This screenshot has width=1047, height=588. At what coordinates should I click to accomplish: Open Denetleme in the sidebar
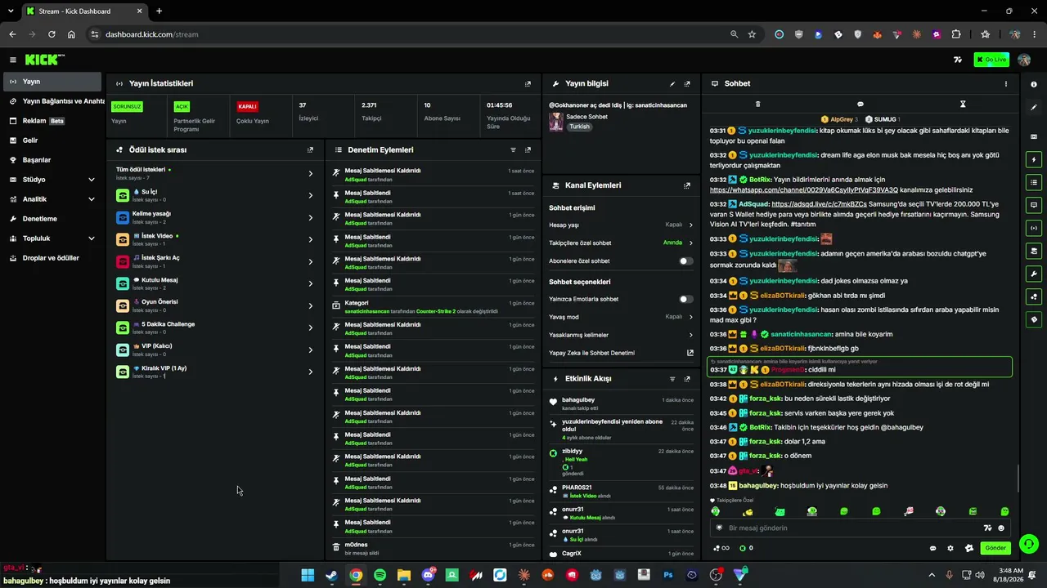tap(52, 219)
